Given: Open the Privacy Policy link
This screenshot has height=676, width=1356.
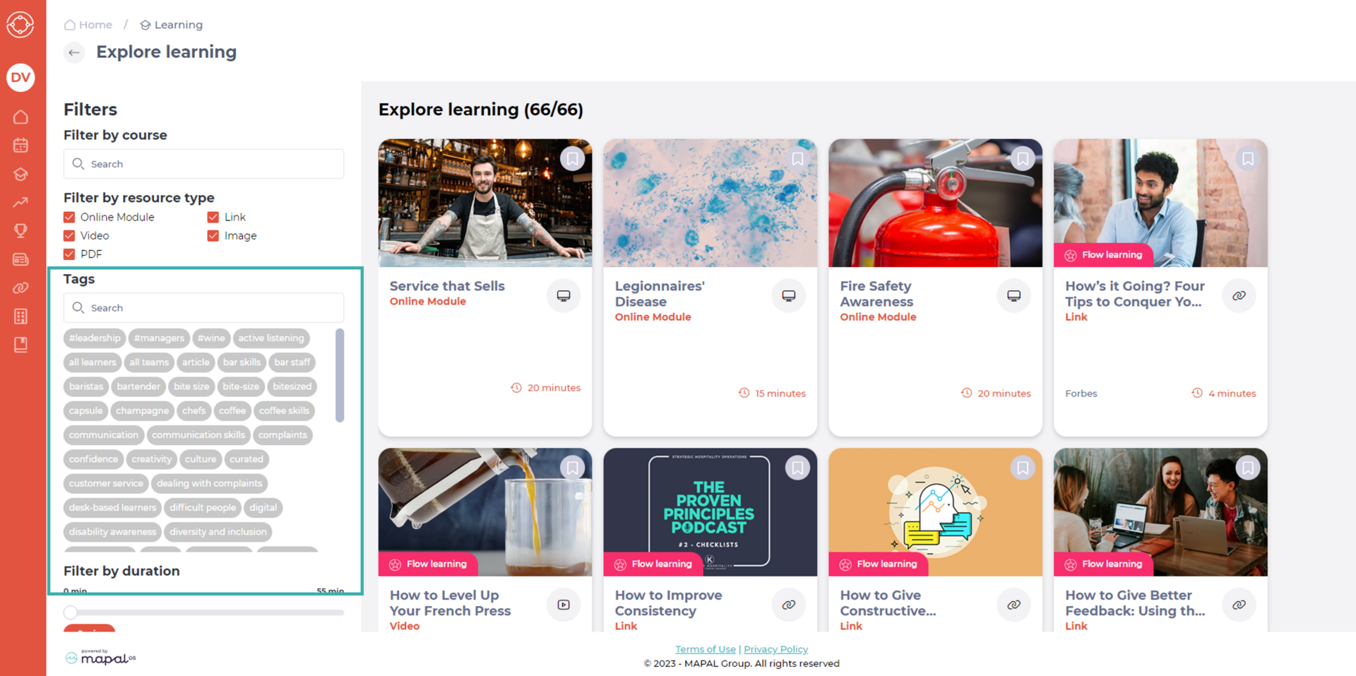Looking at the screenshot, I should pos(775,649).
